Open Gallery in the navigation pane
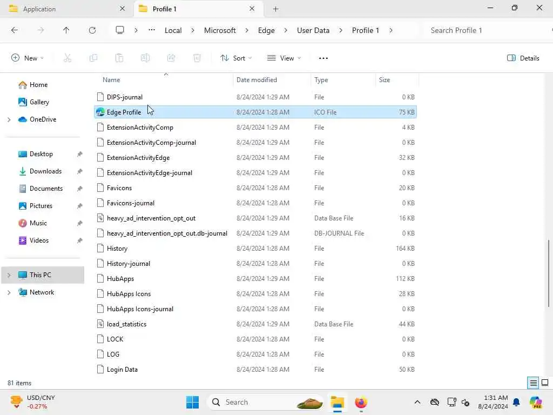The height and width of the screenshot is (415, 553). (39, 102)
